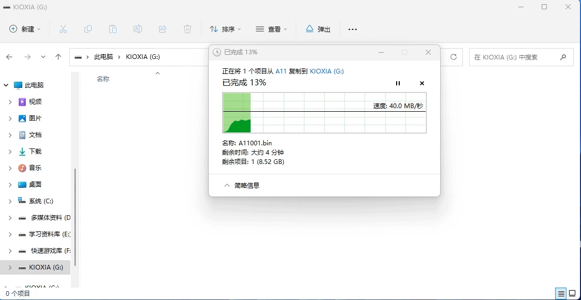581x300 pixels.
Task: Select 系统 (C:) drive in sidebar
Action: pos(41,201)
